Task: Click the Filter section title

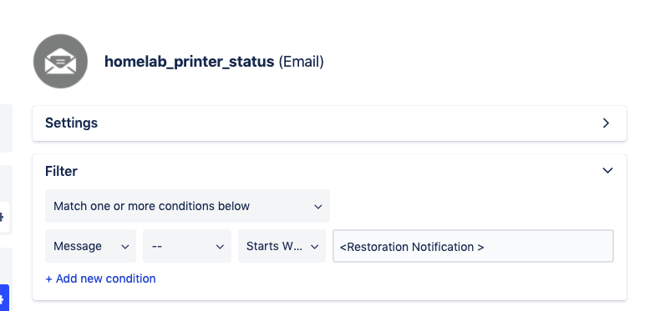Action: [61, 171]
